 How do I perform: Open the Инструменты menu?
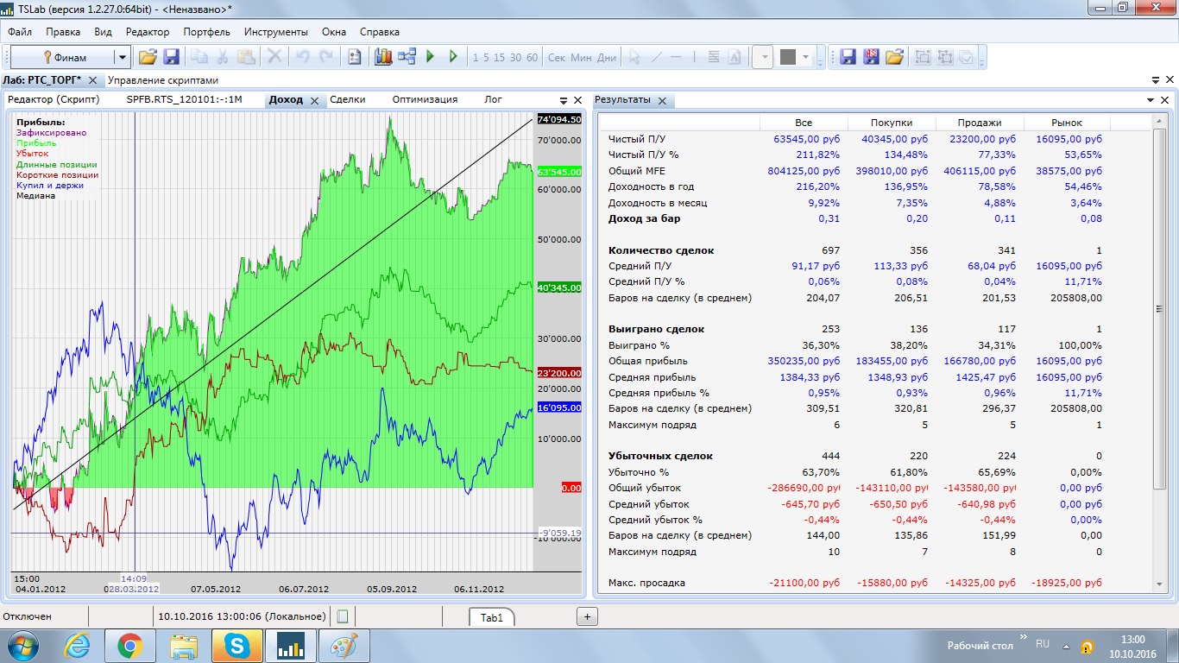[x=275, y=32]
